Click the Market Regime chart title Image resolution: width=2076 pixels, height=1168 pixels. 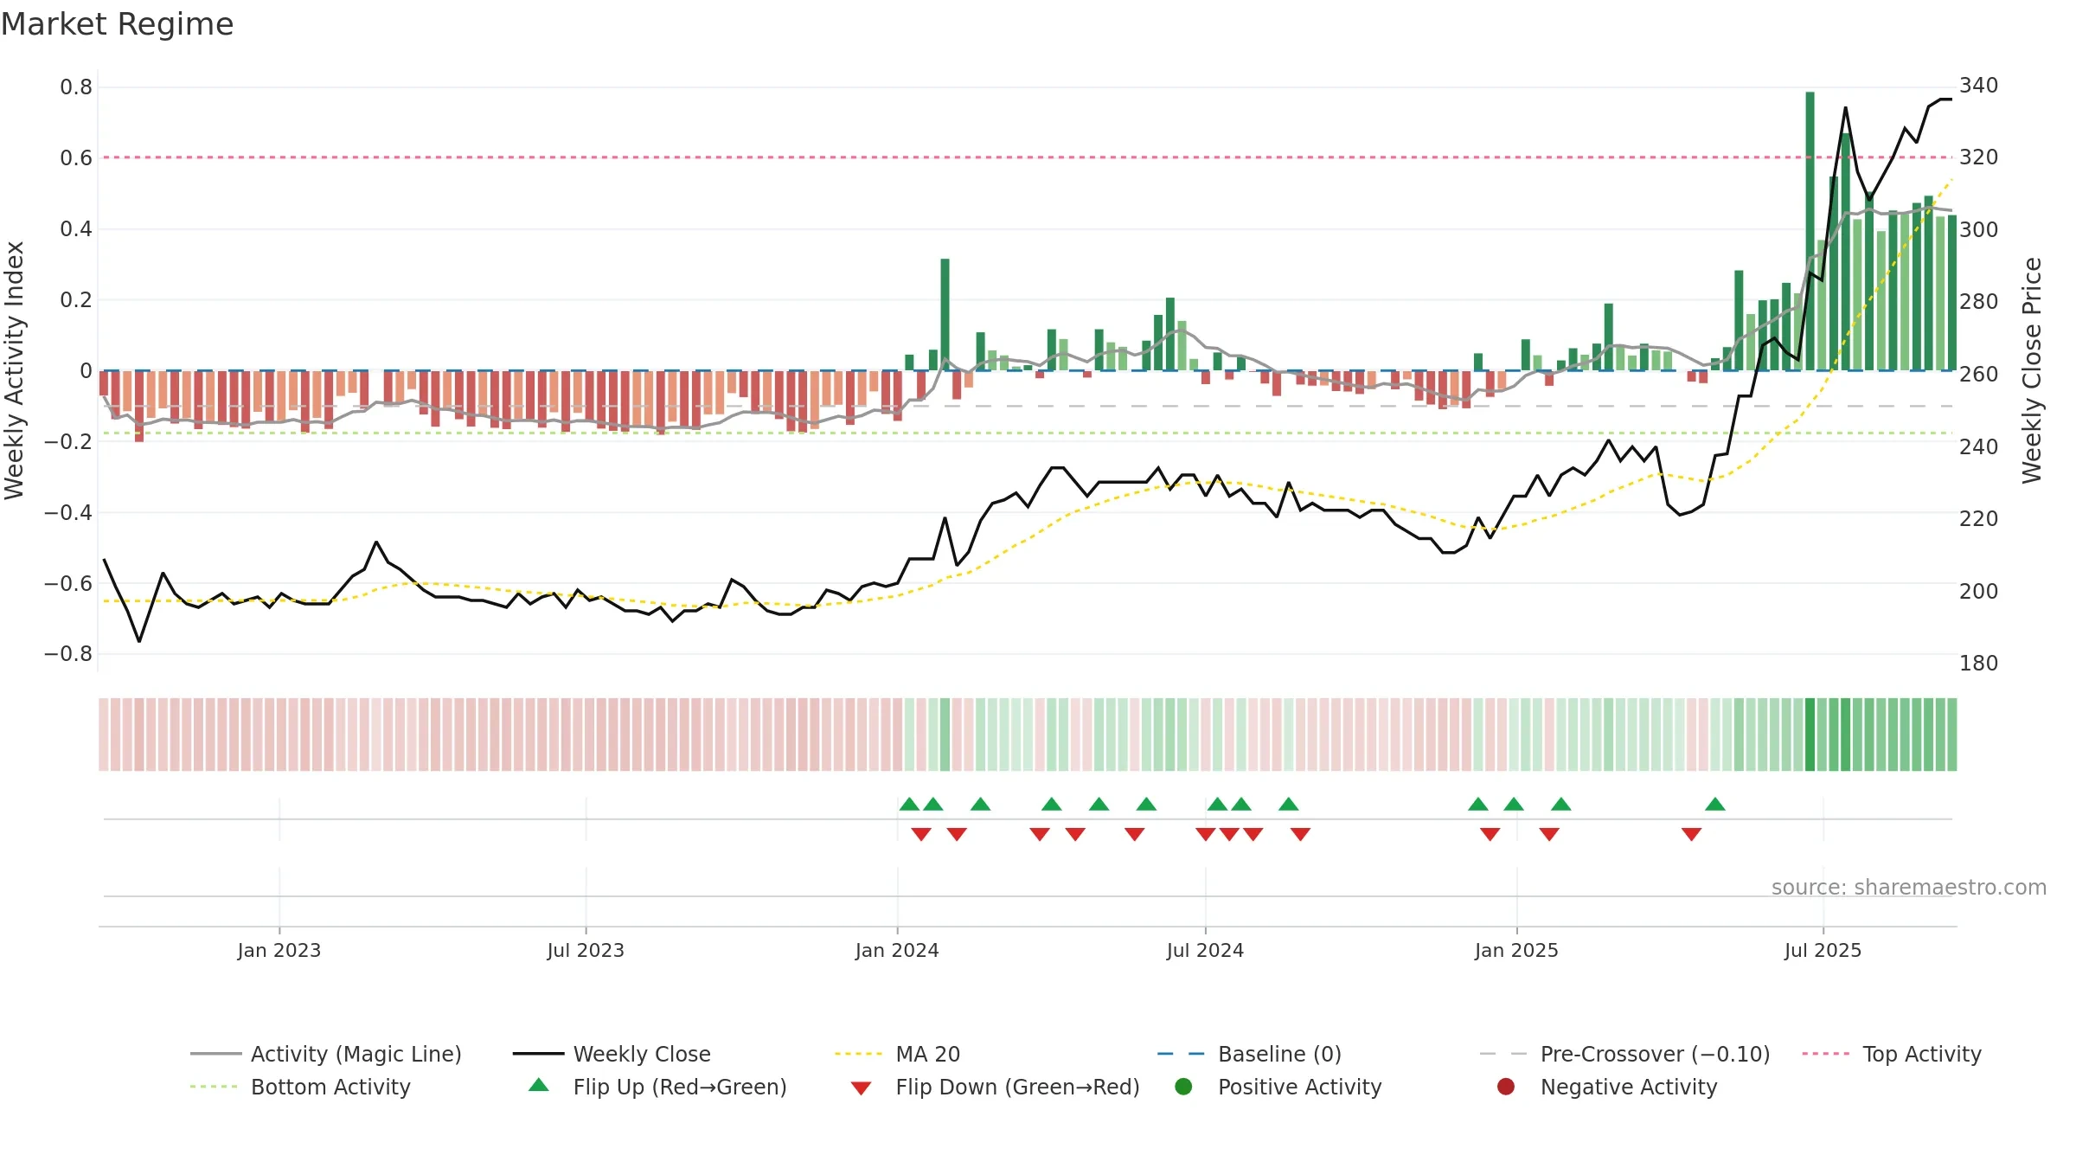(117, 24)
